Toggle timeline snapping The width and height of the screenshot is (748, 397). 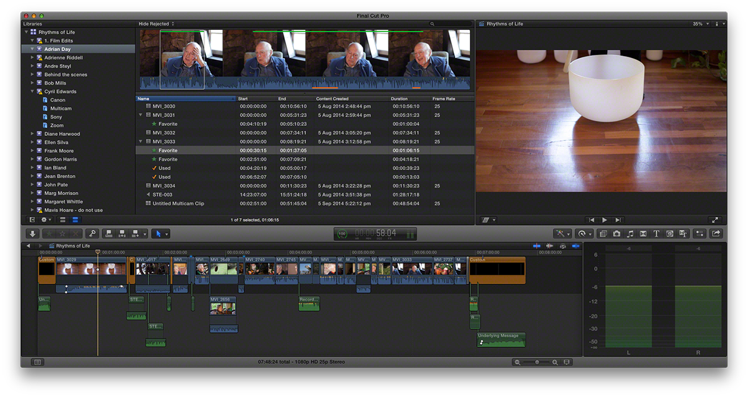tap(575, 246)
